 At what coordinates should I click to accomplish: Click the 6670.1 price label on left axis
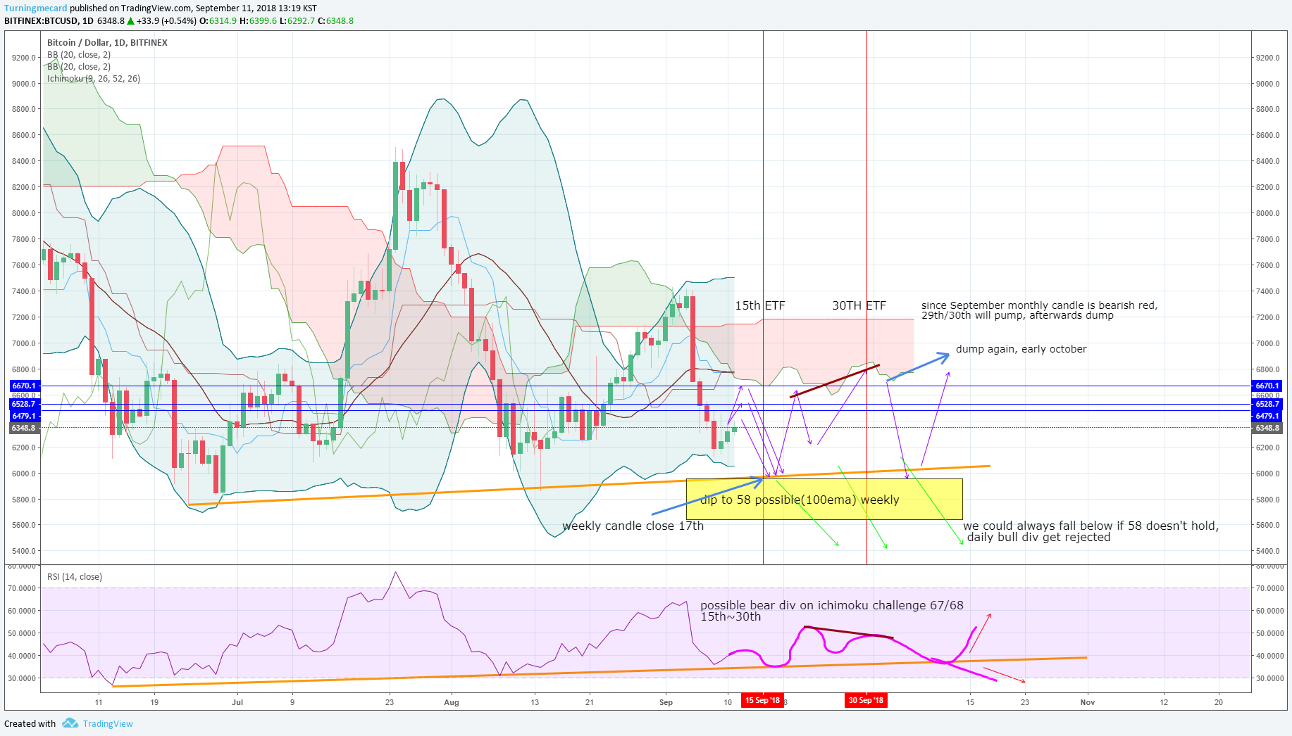(x=23, y=386)
